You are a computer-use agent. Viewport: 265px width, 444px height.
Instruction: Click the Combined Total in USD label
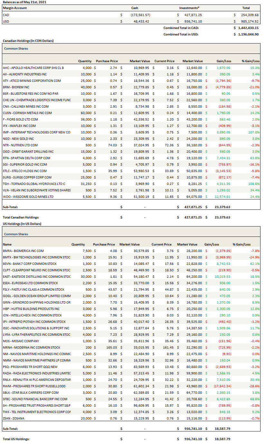click(181, 34)
